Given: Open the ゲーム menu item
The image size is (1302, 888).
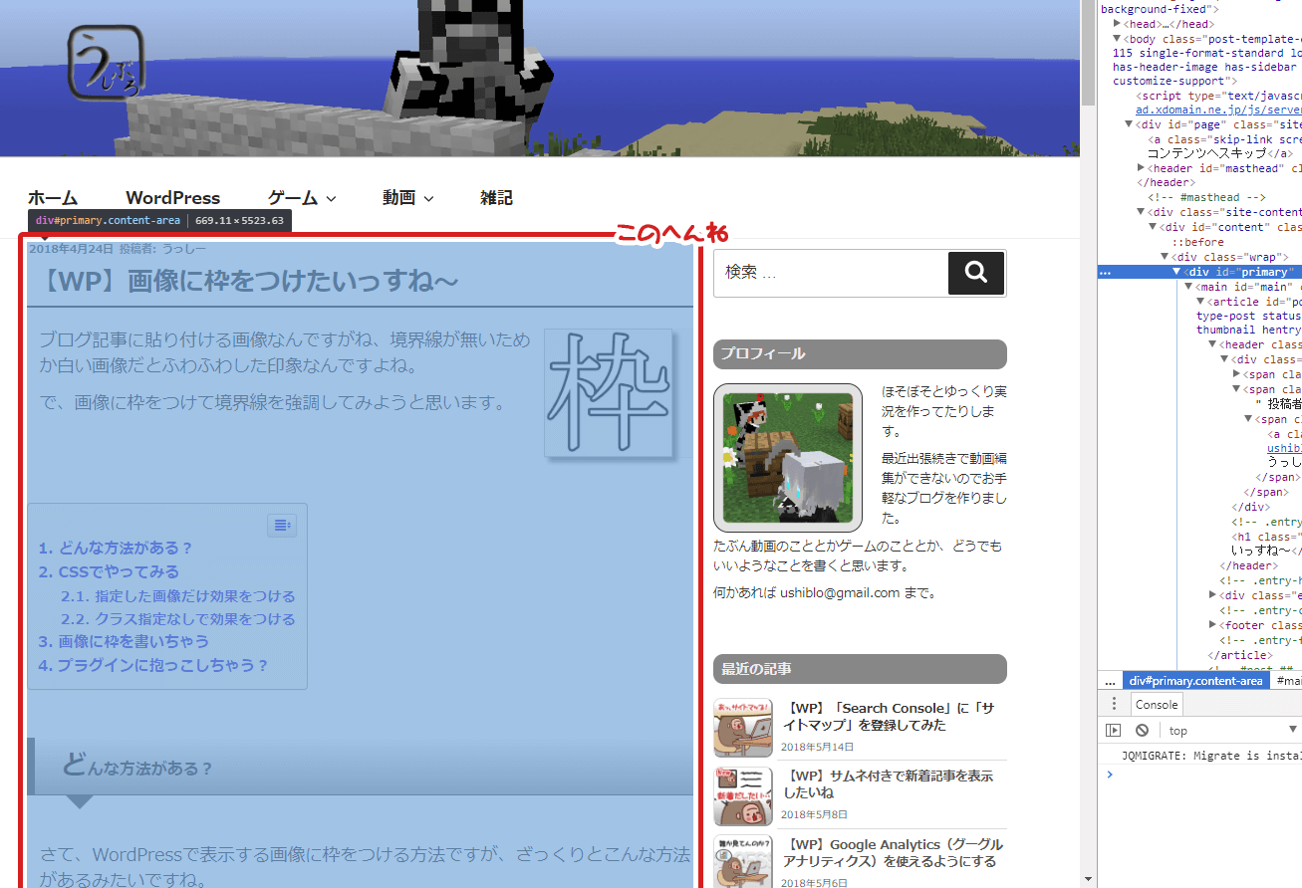Looking at the screenshot, I should (x=293, y=198).
